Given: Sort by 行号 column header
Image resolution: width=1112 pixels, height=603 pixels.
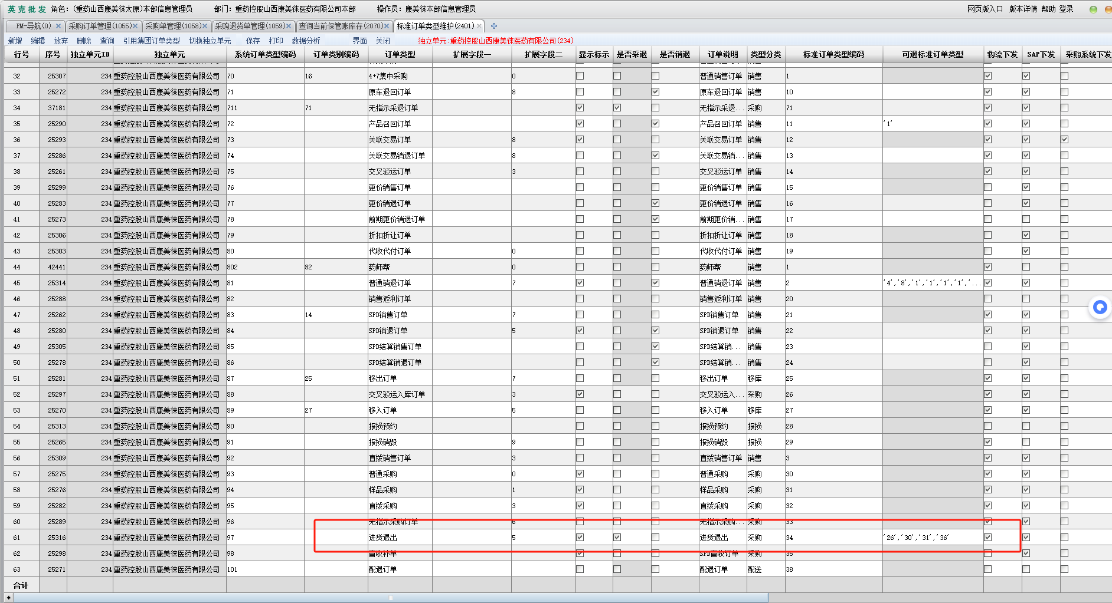Looking at the screenshot, I should (x=22, y=54).
